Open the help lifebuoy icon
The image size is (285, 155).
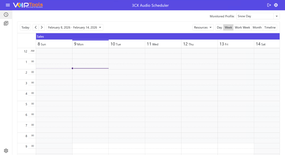276,5
